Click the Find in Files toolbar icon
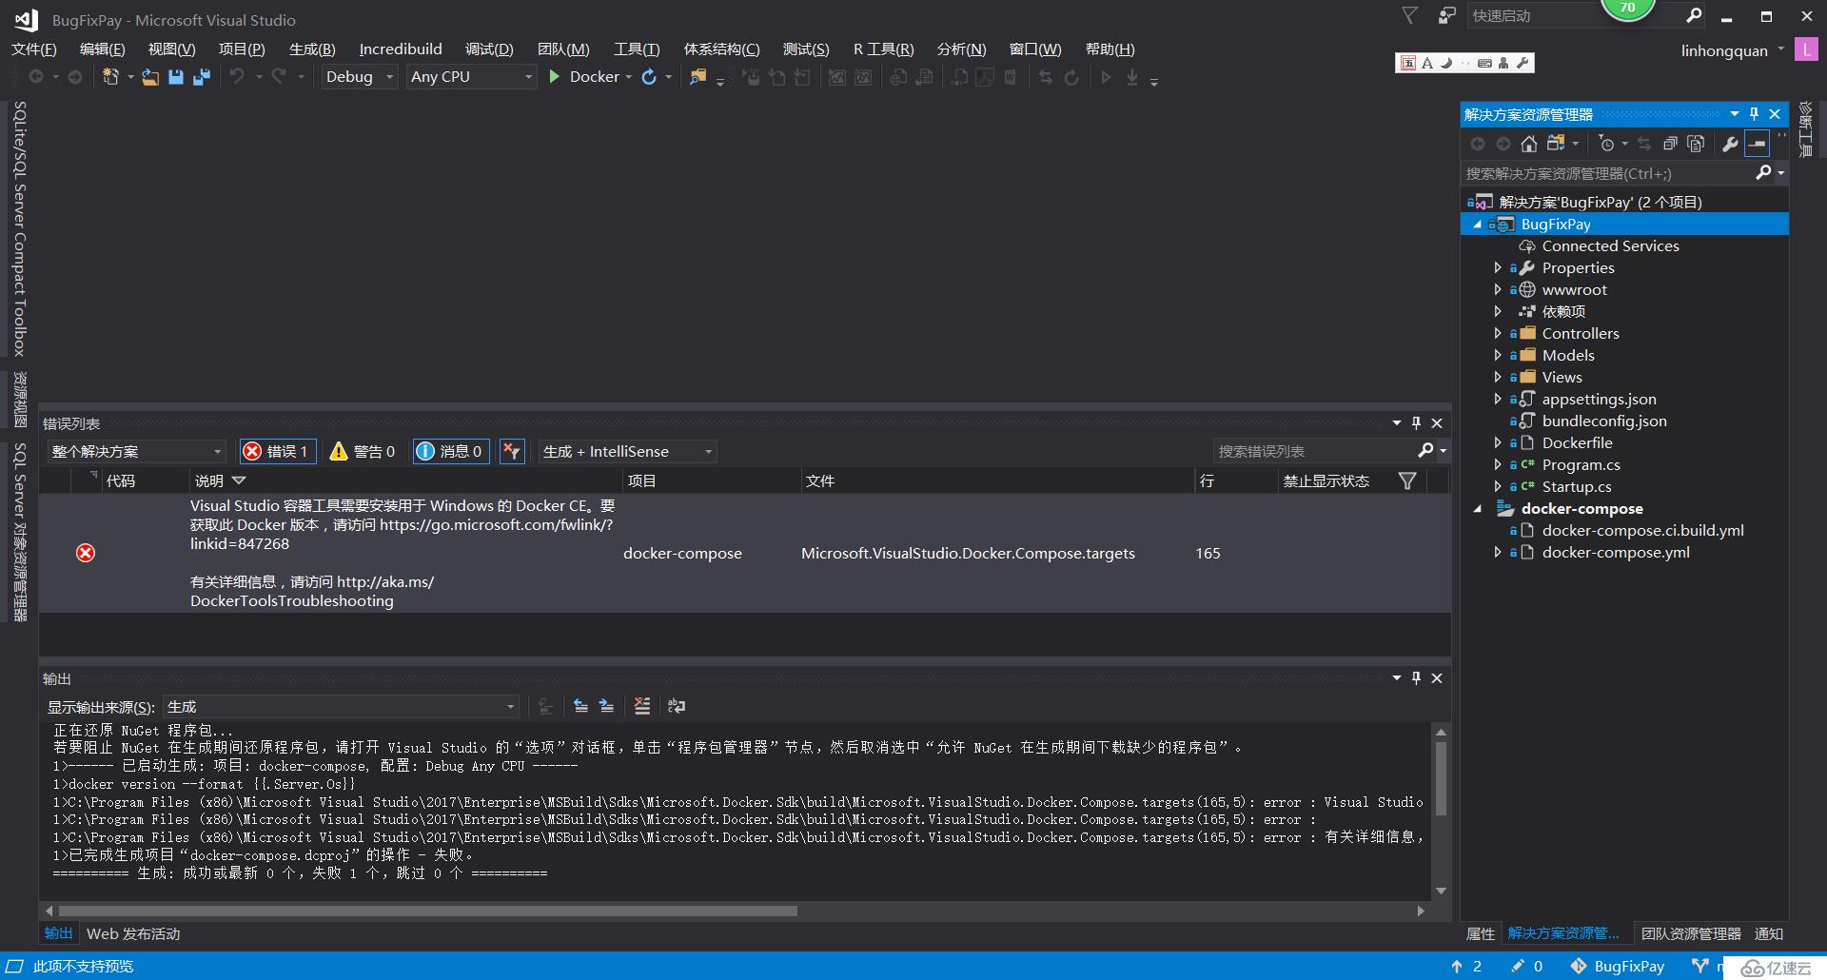This screenshot has width=1827, height=980. point(698,77)
